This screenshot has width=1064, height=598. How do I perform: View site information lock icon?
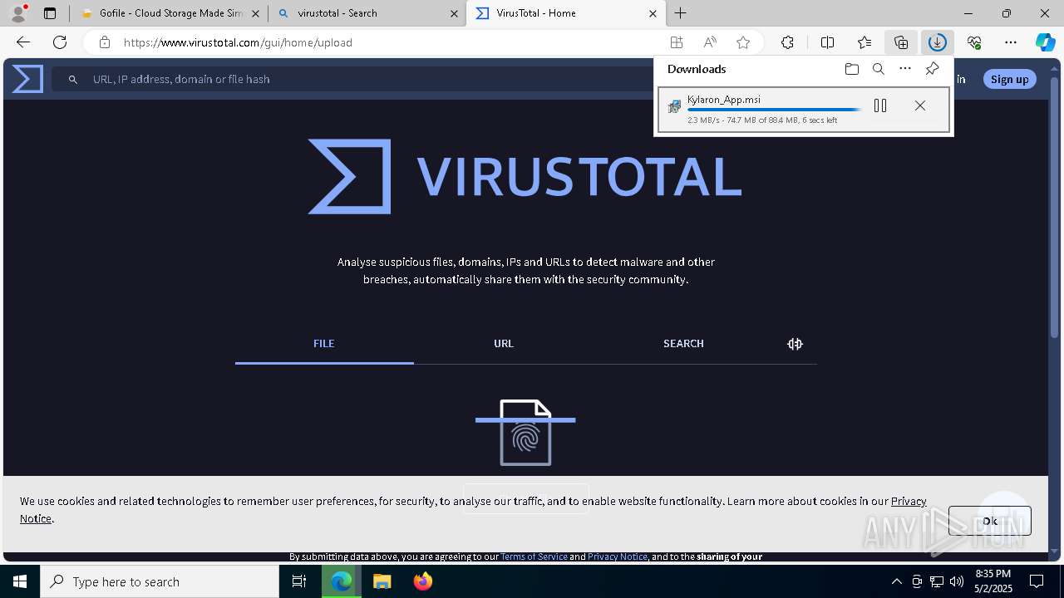pyautogui.click(x=104, y=42)
